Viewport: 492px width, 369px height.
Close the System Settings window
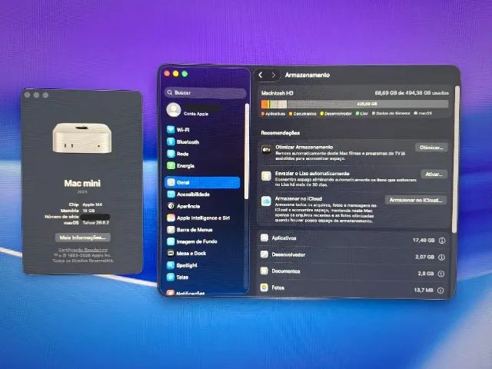coord(167,74)
